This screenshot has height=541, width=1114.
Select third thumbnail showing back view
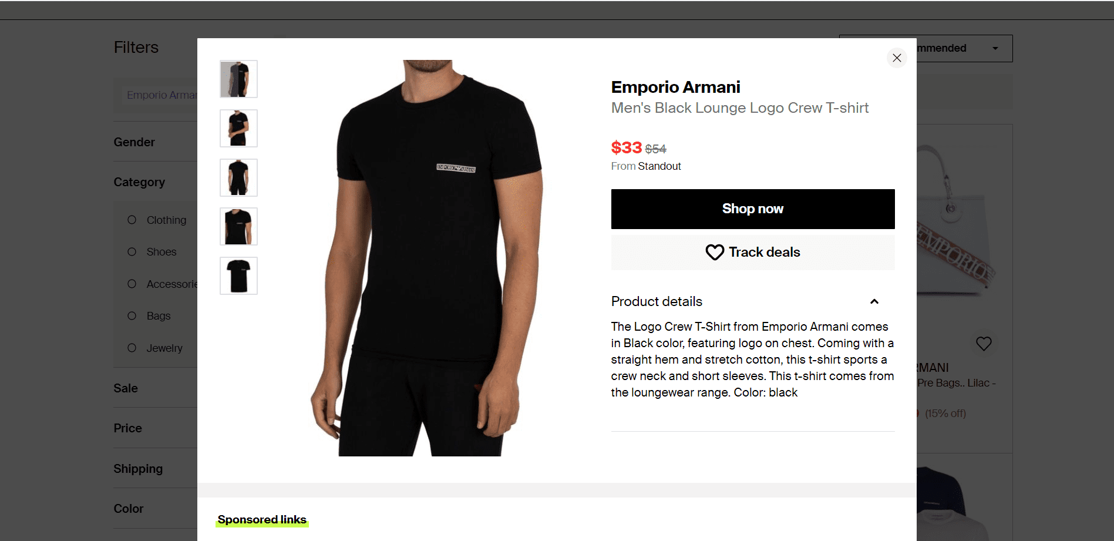238,177
